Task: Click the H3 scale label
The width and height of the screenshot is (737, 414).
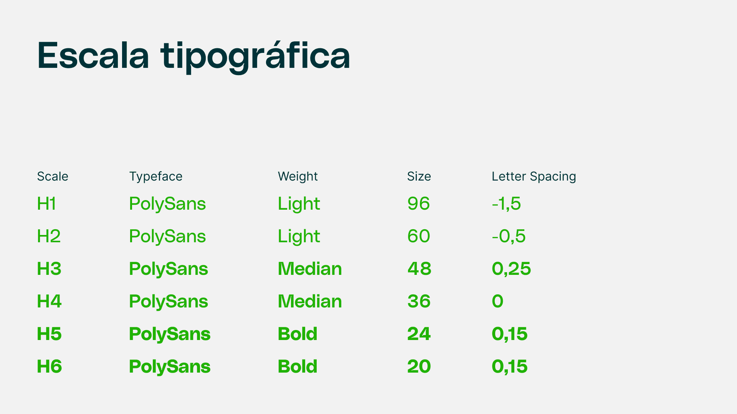Action: tap(49, 269)
